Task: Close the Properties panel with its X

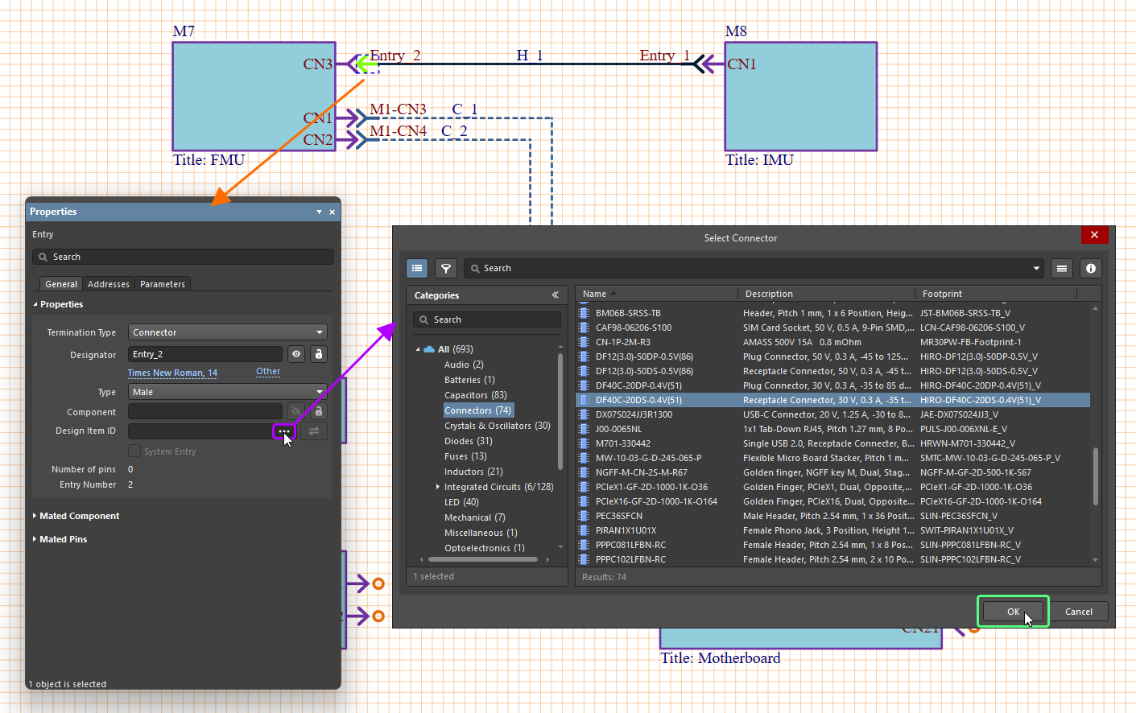Action: click(332, 212)
